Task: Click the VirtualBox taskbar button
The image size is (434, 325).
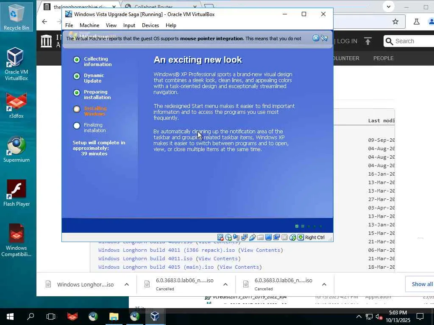Action: 155,317
